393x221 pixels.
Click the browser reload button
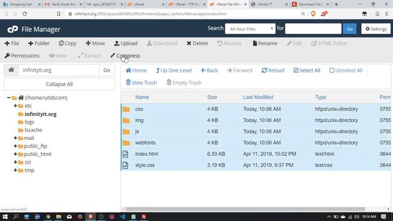coord(25,14)
